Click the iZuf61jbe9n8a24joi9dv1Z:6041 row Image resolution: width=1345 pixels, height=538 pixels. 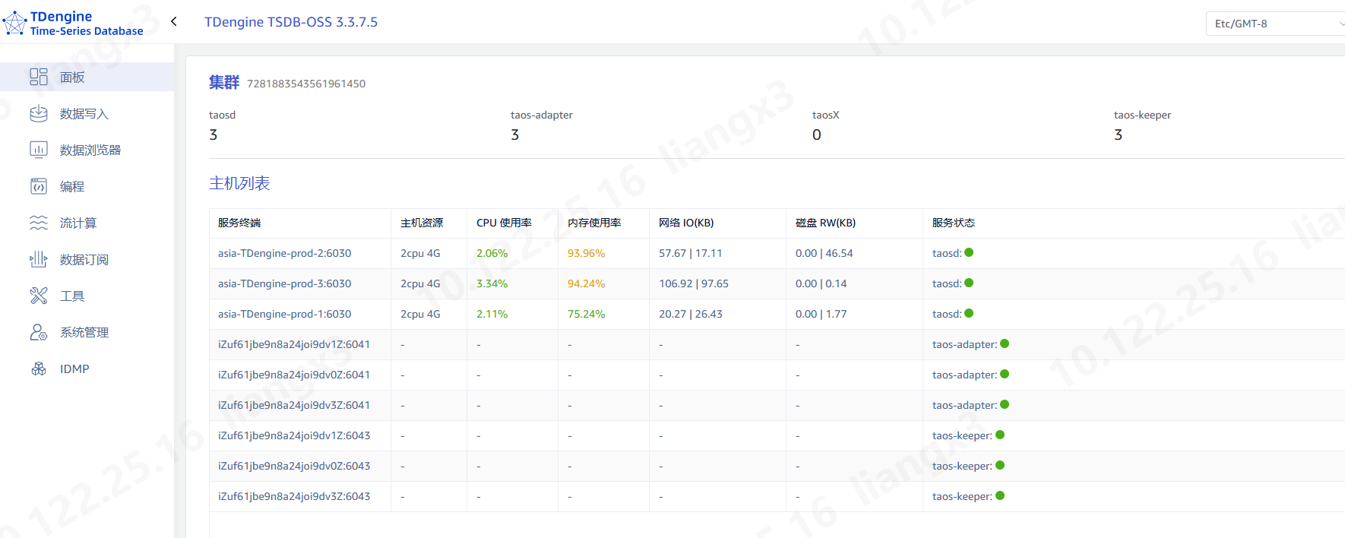point(294,344)
